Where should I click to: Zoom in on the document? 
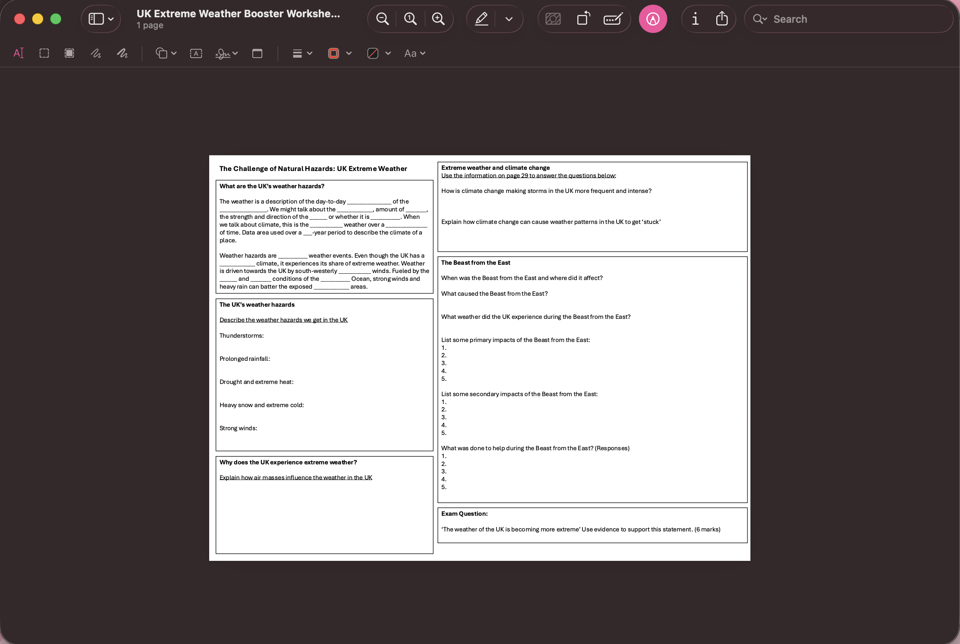coord(438,18)
